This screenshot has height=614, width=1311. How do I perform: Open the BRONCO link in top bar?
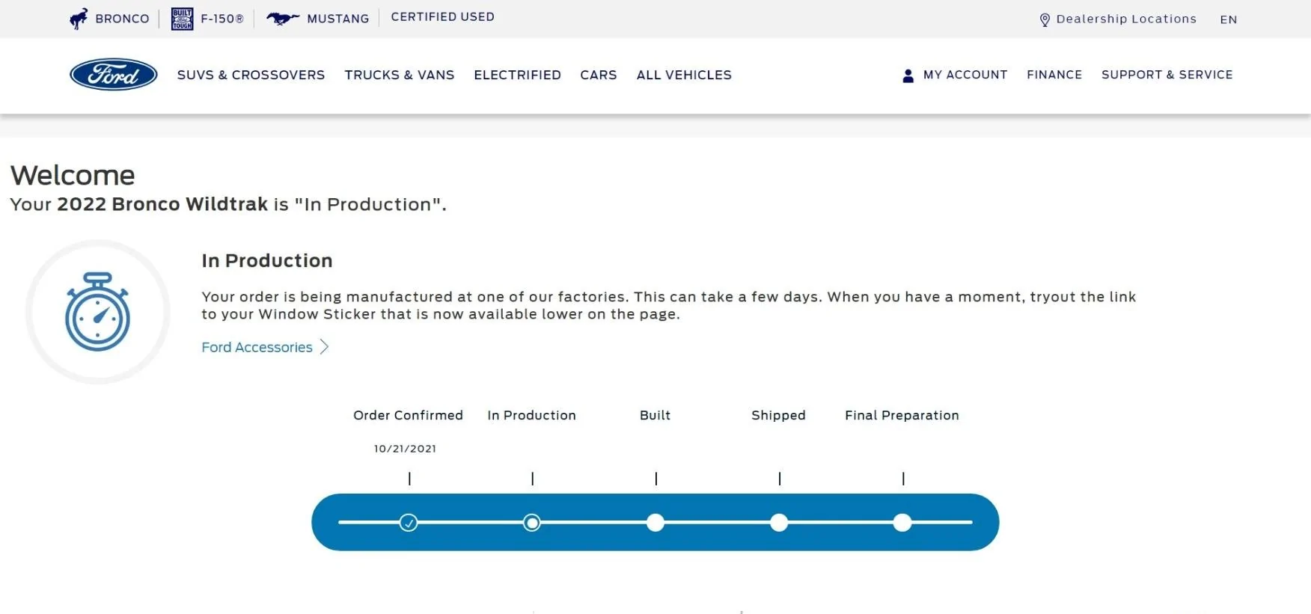click(x=122, y=19)
